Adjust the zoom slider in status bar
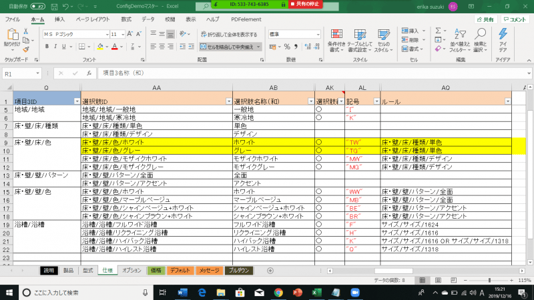This screenshot has width=534, height=300. [489, 280]
